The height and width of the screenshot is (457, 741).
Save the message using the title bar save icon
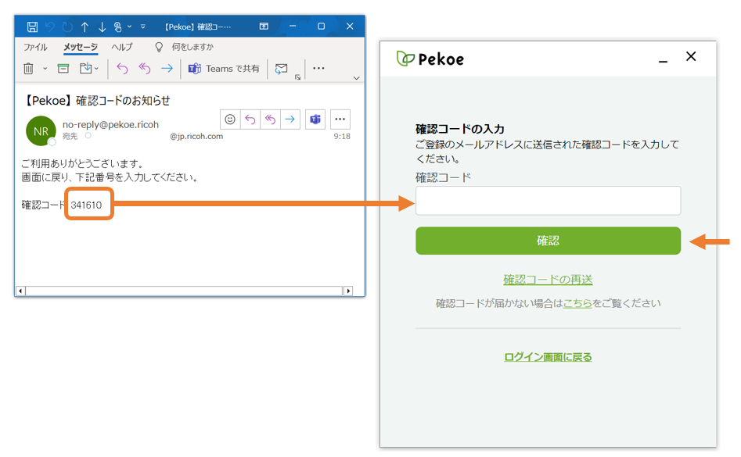[x=32, y=27]
